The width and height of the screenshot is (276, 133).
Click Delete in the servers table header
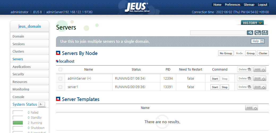point(245,70)
